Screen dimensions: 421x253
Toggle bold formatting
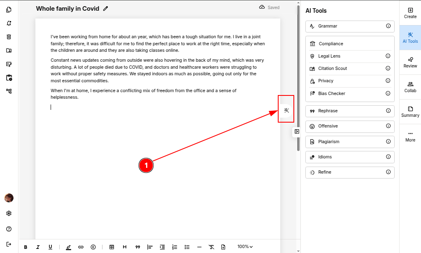26,247
